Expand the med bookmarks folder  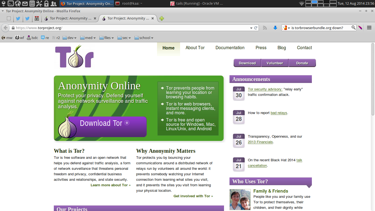(x=88, y=38)
